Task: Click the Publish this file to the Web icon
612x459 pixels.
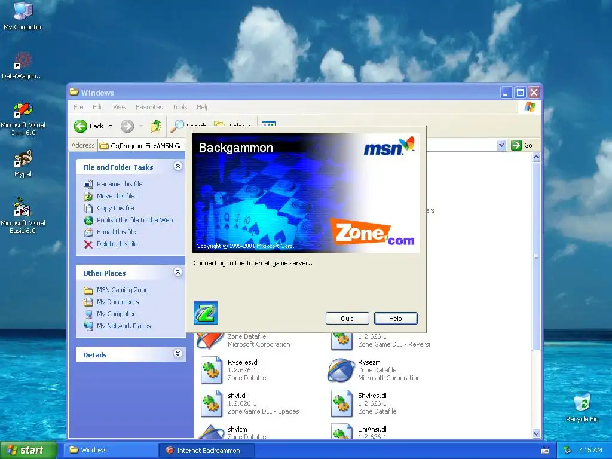Action: [88, 220]
